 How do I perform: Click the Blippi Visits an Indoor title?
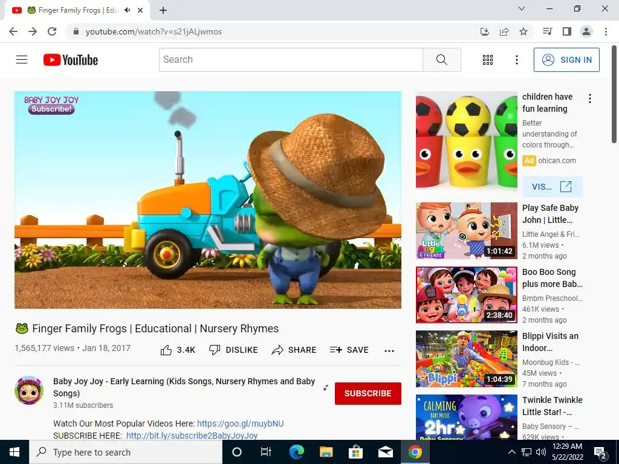550,342
